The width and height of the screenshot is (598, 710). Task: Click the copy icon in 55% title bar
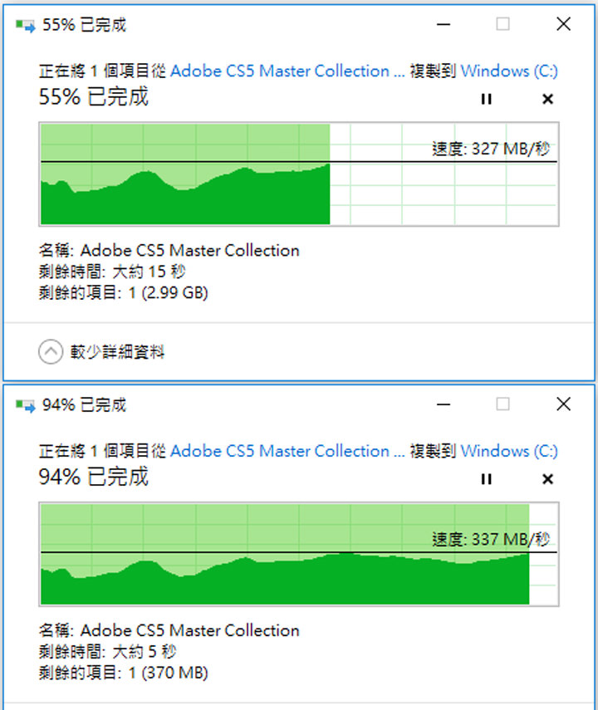tap(26, 25)
